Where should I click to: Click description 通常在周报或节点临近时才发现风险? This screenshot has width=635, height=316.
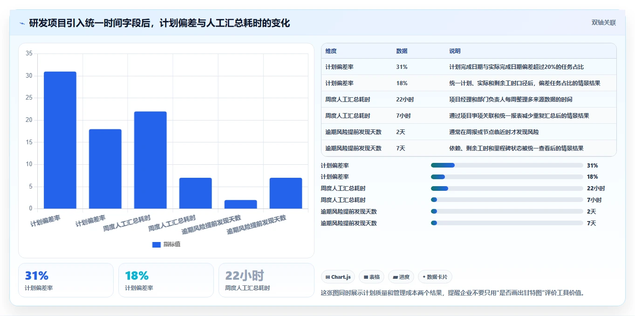(494, 132)
